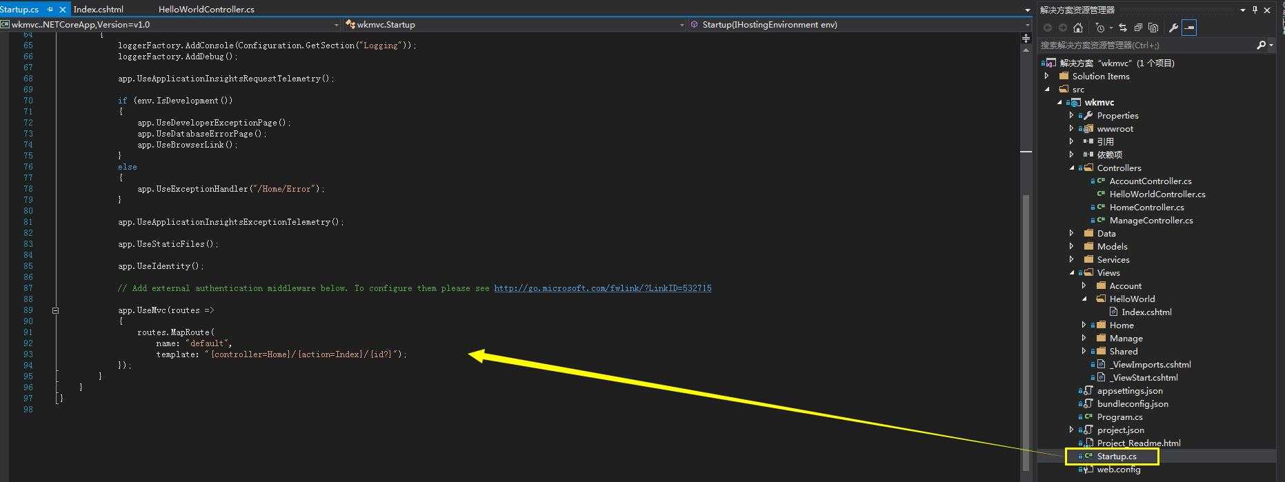The height and width of the screenshot is (482, 1285).
Task: Collapse all nodes icon in Solution Explorer
Action: [1138, 28]
